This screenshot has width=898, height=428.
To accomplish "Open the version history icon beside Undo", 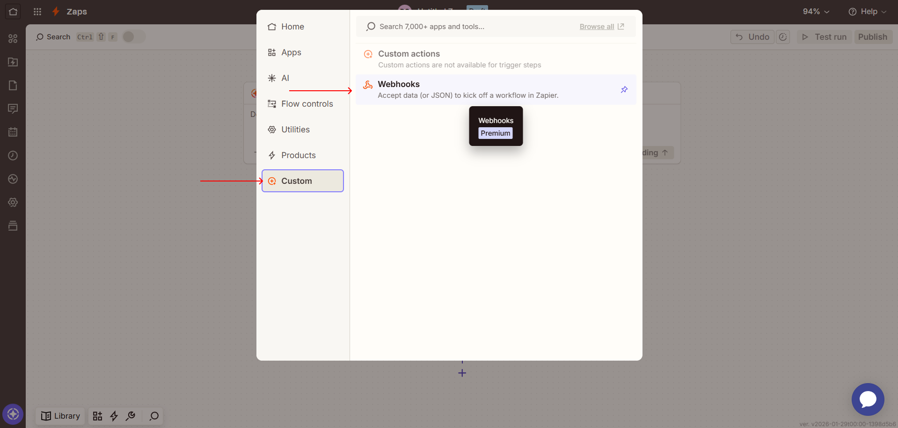I will pos(783,37).
